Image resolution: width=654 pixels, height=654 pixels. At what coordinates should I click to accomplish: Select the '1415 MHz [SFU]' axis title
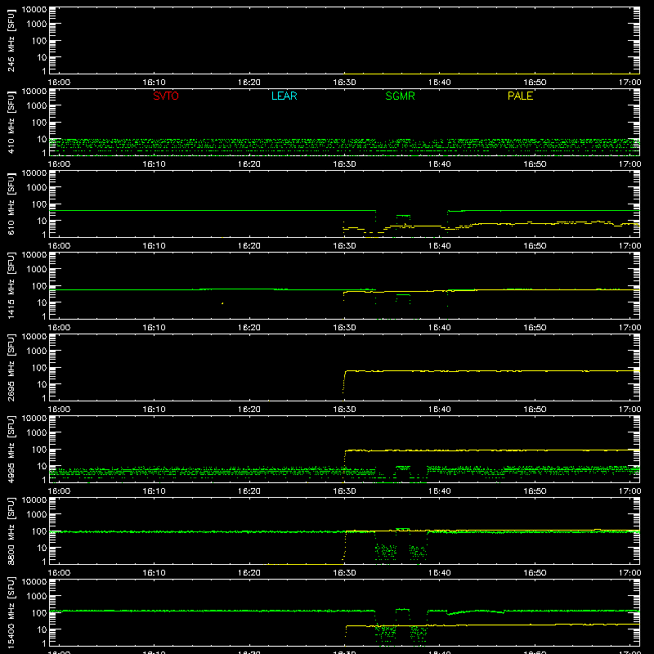[11, 286]
